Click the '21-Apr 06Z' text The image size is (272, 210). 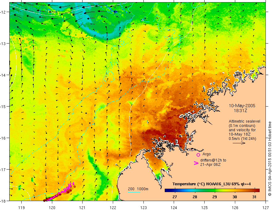click(x=210, y=165)
